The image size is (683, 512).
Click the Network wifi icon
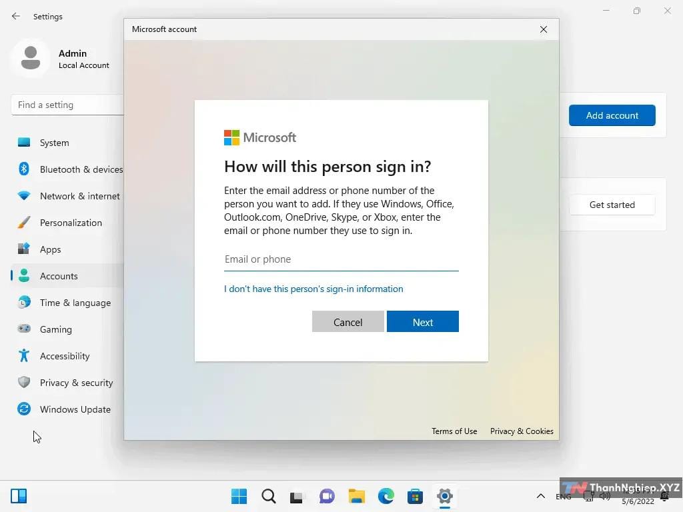24,196
